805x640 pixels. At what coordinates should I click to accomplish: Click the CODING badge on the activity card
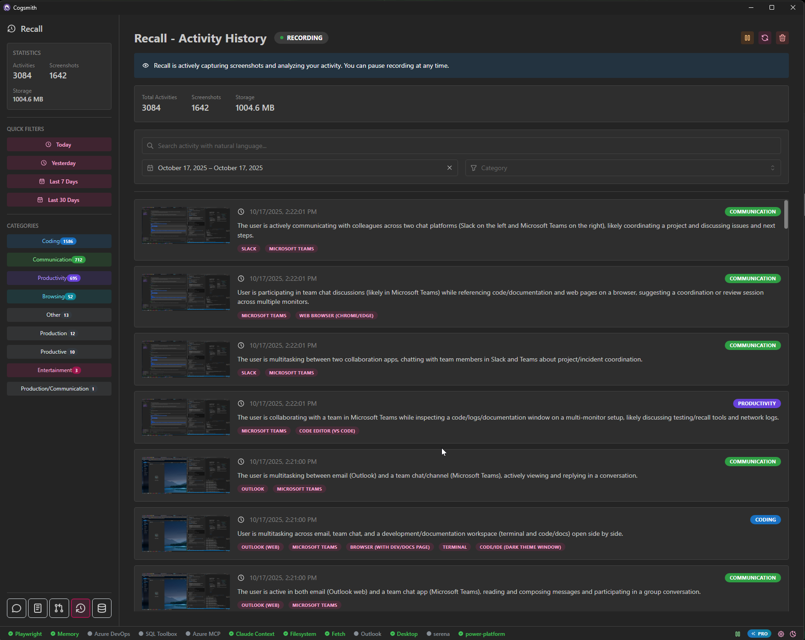click(x=765, y=520)
